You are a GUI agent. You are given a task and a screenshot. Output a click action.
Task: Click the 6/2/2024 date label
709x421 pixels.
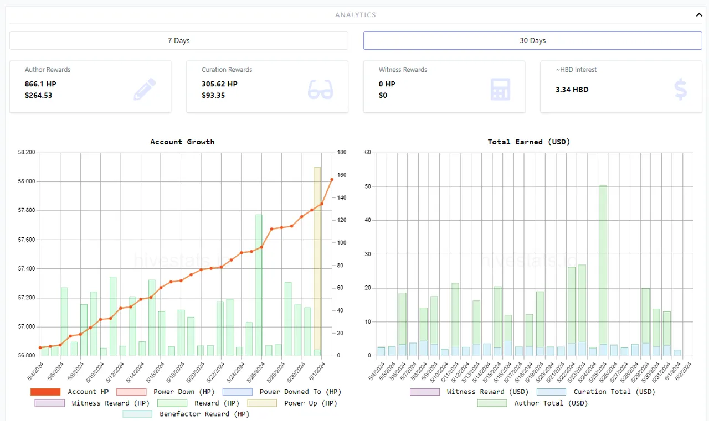coord(684,372)
